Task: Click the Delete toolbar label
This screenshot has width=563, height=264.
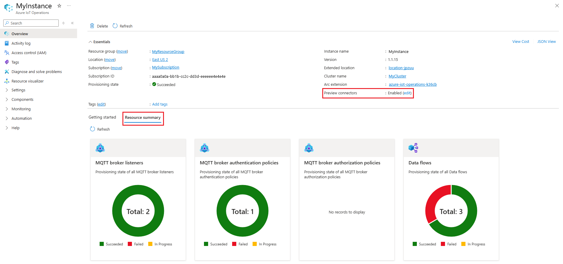Action: point(102,26)
